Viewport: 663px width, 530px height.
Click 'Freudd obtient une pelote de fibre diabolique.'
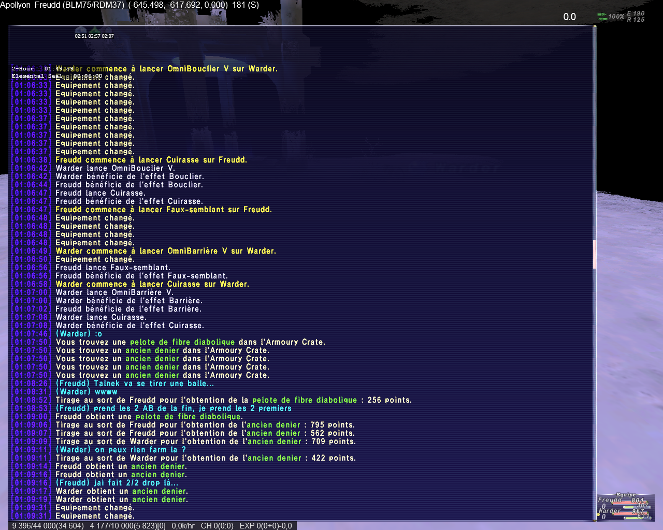click(149, 417)
